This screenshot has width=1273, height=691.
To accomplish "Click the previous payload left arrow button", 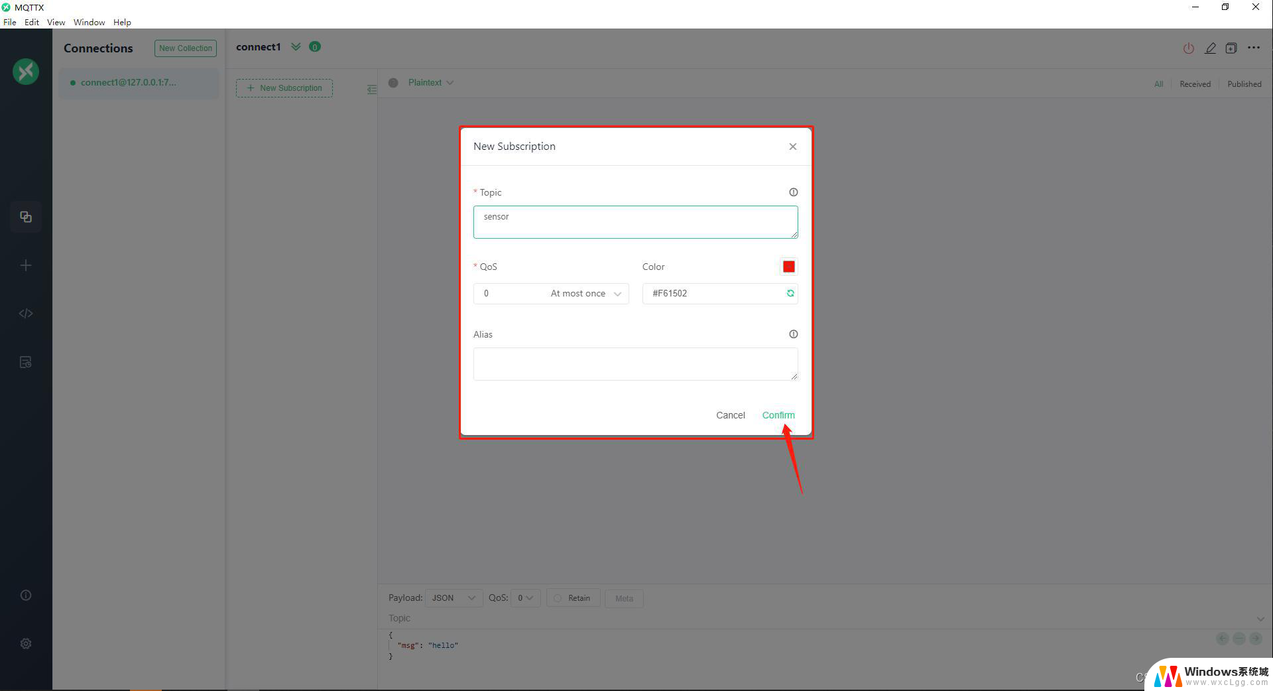I will [1223, 639].
